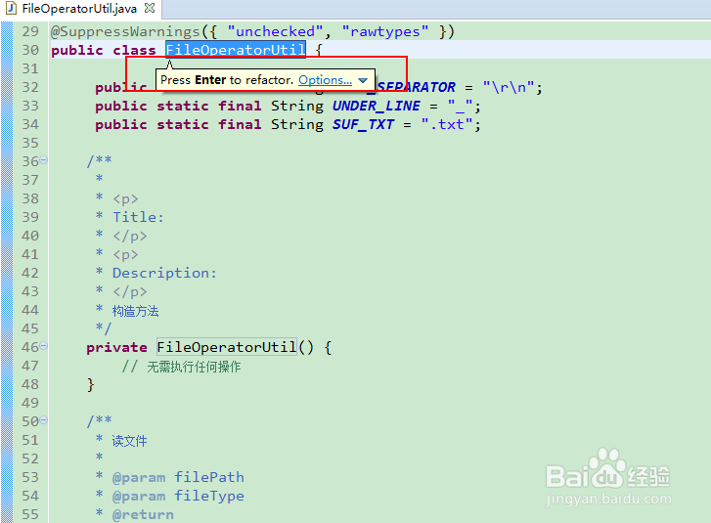Click the 读文件 Javadoc text

pyautogui.click(x=129, y=441)
